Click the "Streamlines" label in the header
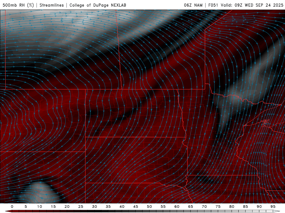The height and width of the screenshot is (213, 285). pos(52,5)
